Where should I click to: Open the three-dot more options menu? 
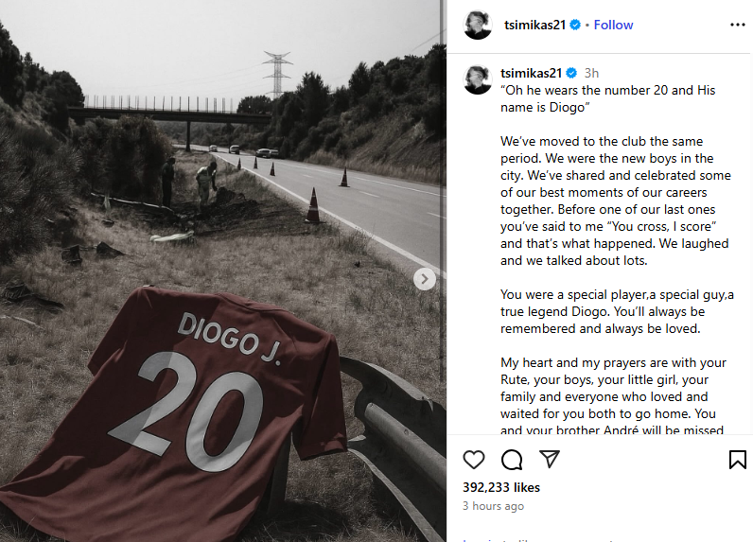coord(737,25)
